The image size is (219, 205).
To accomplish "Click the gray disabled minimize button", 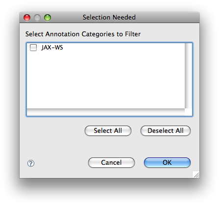I will 37,18.
